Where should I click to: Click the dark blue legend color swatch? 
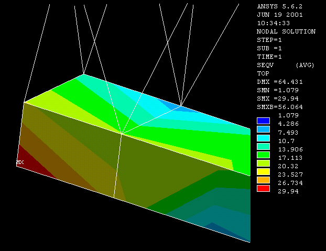pos(263,121)
